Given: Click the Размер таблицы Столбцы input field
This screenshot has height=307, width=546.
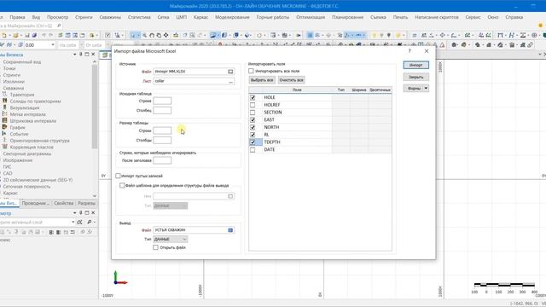Looking at the screenshot, I should (162, 140).
